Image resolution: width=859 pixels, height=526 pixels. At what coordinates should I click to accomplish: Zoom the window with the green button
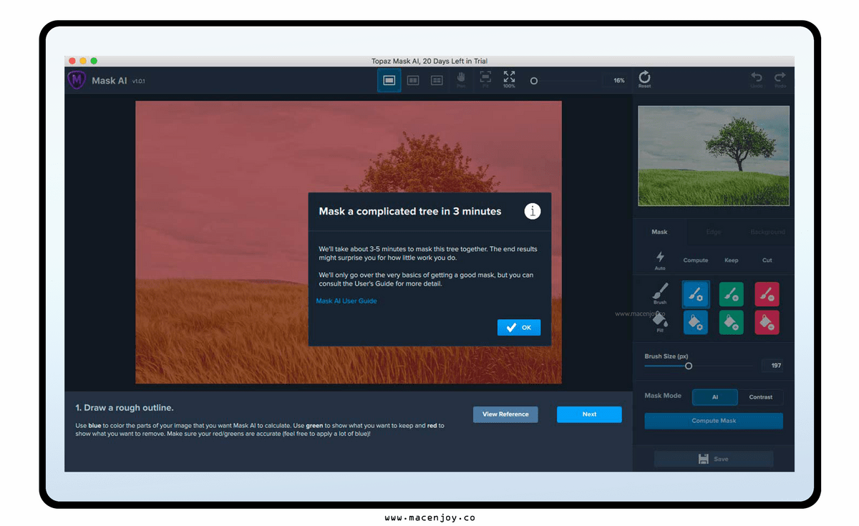pos(94,62)
